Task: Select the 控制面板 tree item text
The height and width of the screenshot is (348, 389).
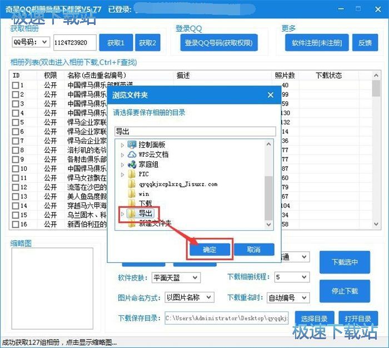Action: pos(152,145)
